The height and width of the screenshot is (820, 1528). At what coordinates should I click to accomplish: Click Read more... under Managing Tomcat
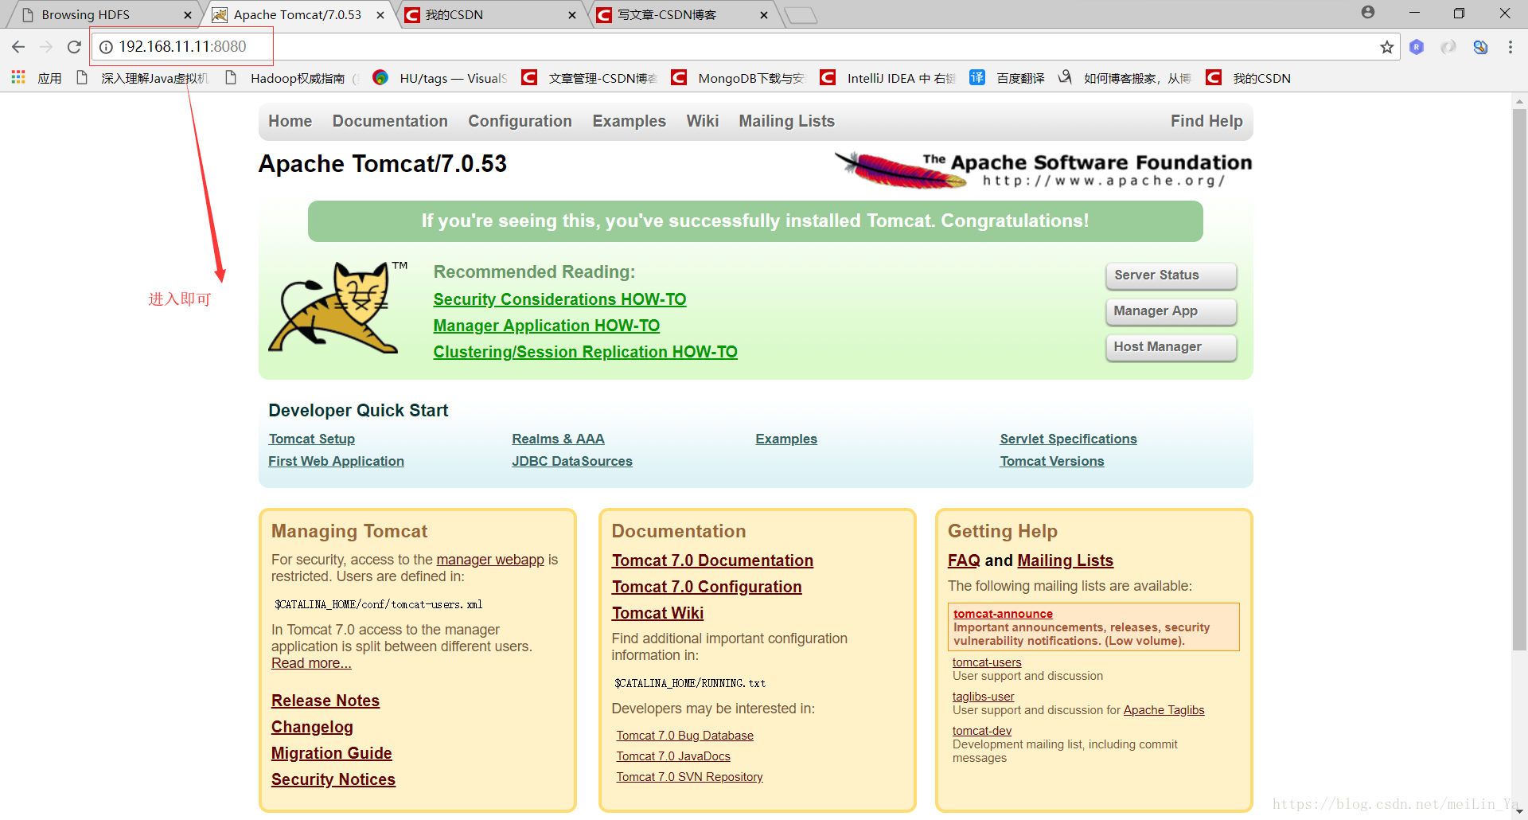(x=311, y=663)
